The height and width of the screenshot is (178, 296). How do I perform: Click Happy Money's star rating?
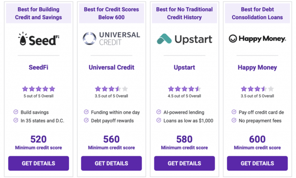tap(257, 89)
